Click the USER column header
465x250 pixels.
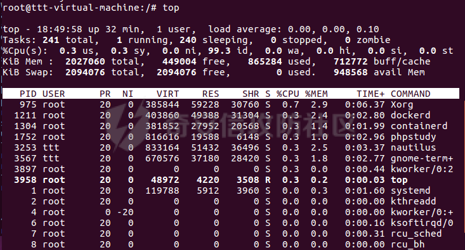pyautogui.click(x=54, y=94)
